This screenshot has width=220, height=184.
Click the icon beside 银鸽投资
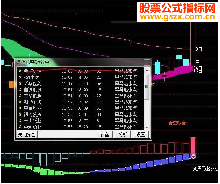pyautogui.click(x=20, y=114)
